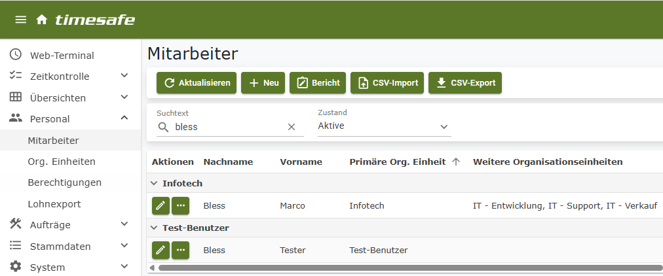
Task: Open Org. Einheiten in sidebar
Action: pos(62,162)
